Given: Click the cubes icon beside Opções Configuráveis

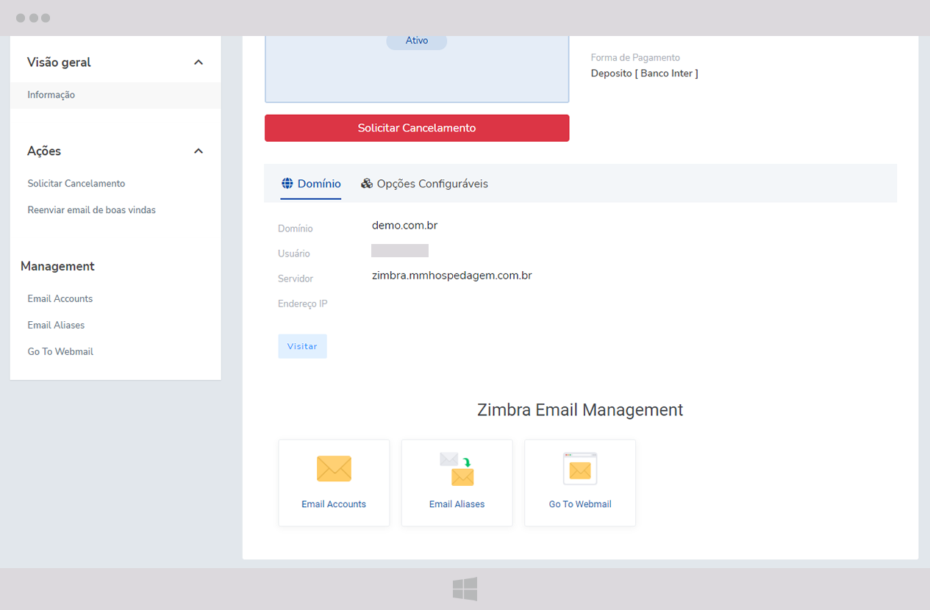Looking at the screenshot, I should [367, 184].
